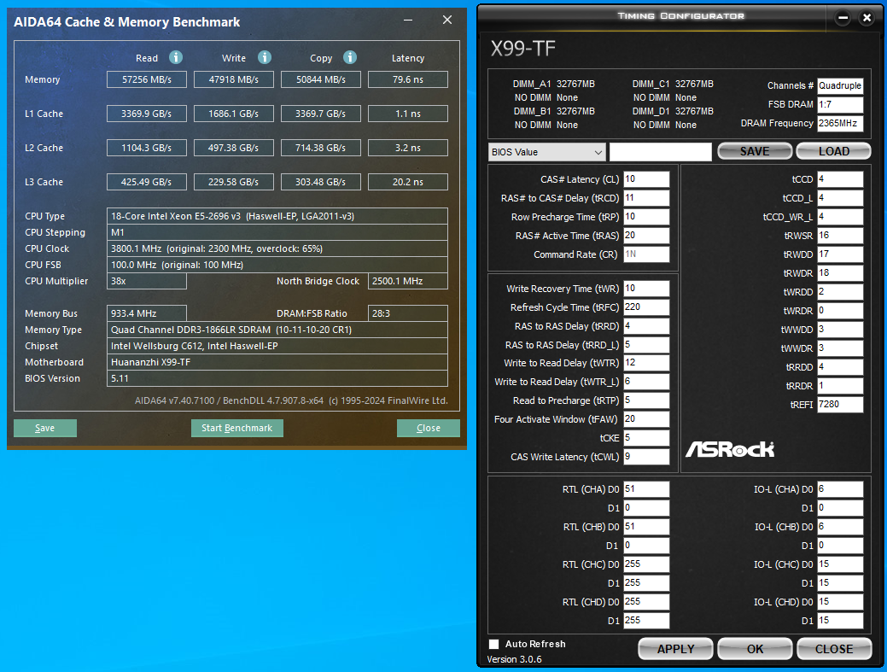
Task: Select the Write Recovery Time (tWR) field
Action: click(x=646, y=289)
